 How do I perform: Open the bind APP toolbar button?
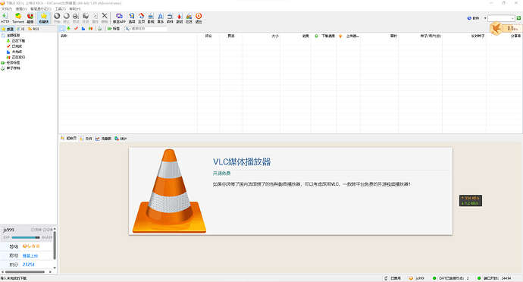pyautogui.click(x=119, y=18)
